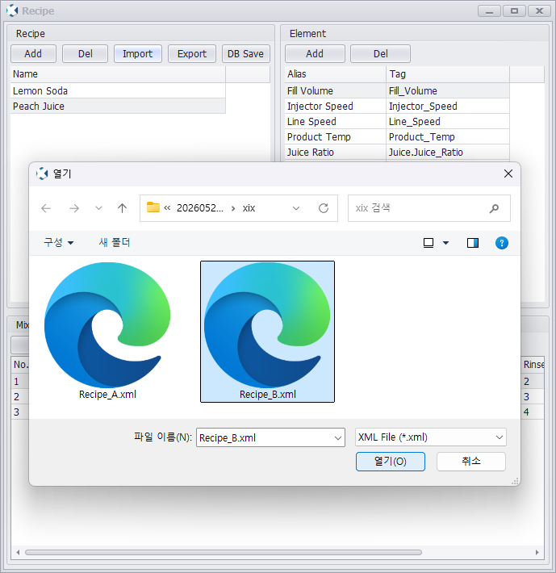
Task: Click the 열기 dialog title icon
Action: point(42,174)
